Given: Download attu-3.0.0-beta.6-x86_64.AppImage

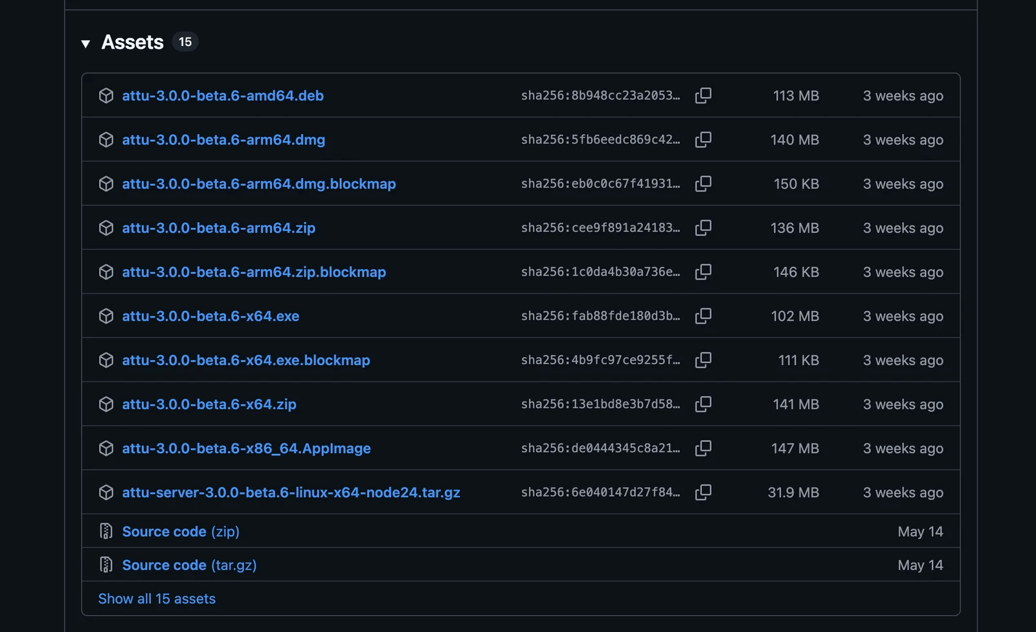Looking at the screenshot, I should (246, 448).
